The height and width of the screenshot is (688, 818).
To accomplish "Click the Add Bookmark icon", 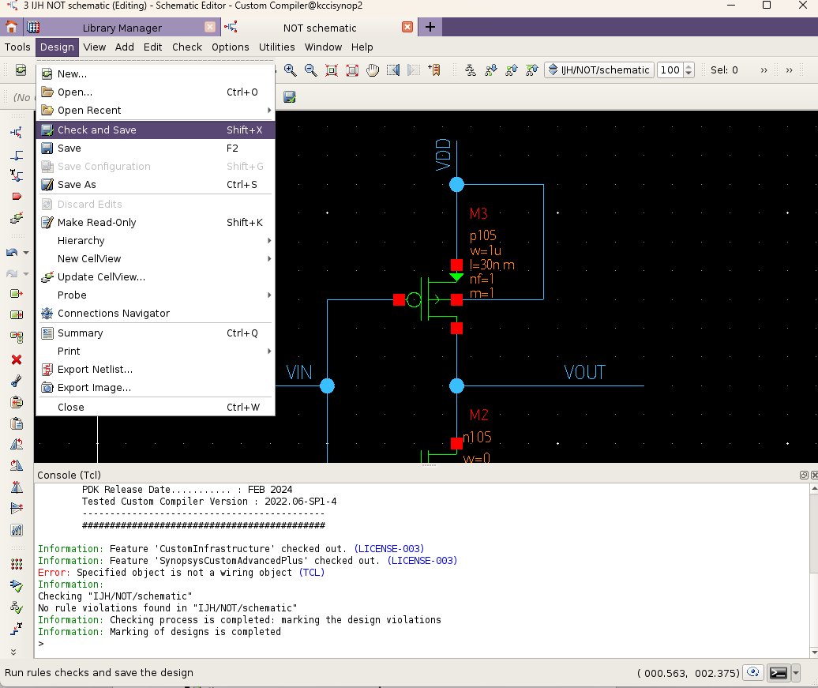I will tap(434, 70).
